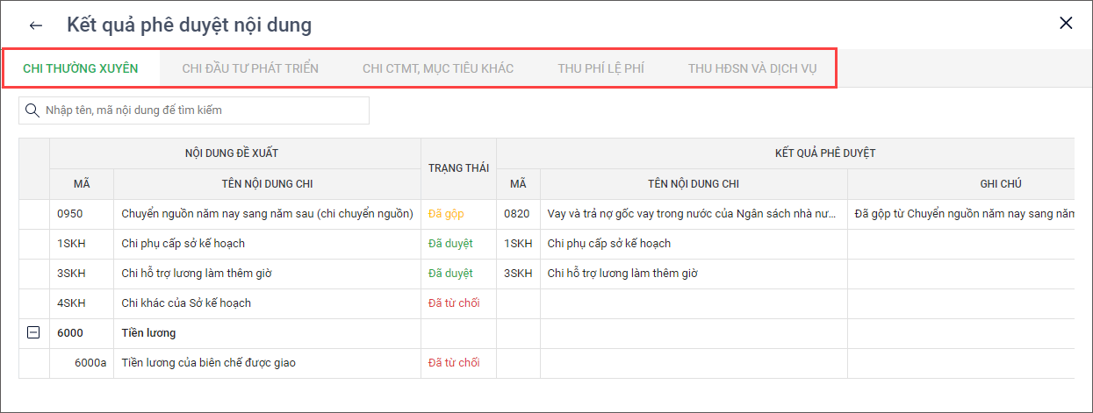This screenshot has height=413, width=1093.
Task: Switch to CHI THƯỜNG XUYÊN tab
Action: [80, 68]
